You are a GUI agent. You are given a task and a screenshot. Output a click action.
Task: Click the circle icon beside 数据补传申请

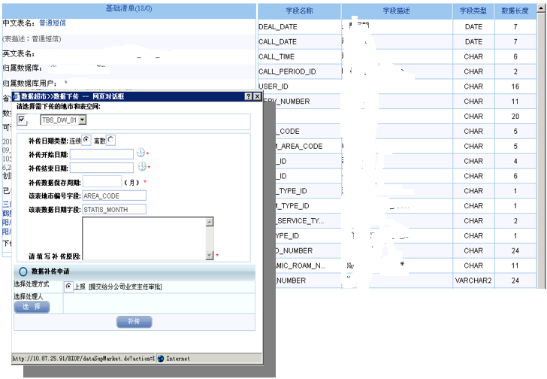(x=23, y=271)
